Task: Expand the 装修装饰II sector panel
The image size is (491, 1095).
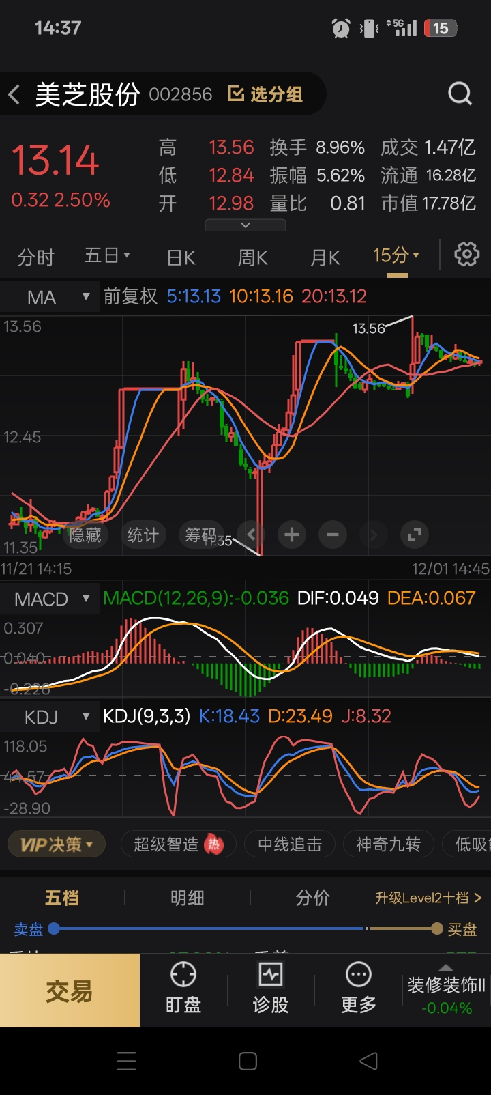Action: click(446, 991)
